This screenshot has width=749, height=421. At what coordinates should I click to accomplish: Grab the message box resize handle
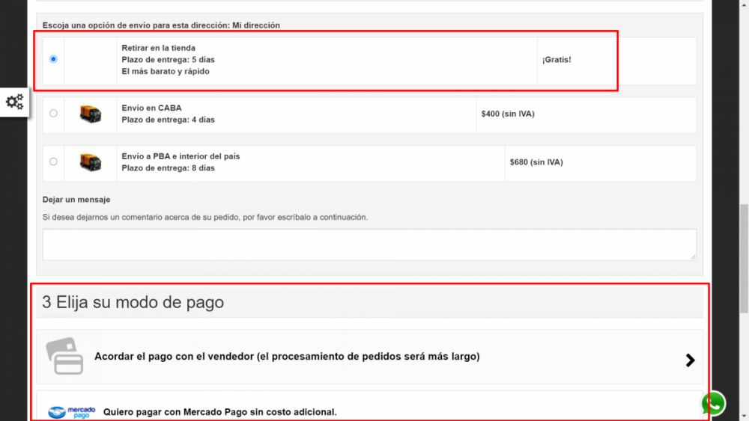click(693, 256)
